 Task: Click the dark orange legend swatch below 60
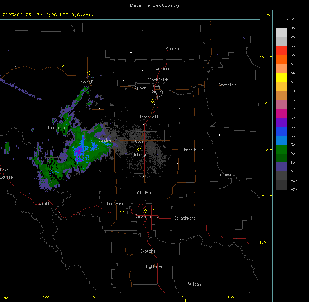coord(282,59)
